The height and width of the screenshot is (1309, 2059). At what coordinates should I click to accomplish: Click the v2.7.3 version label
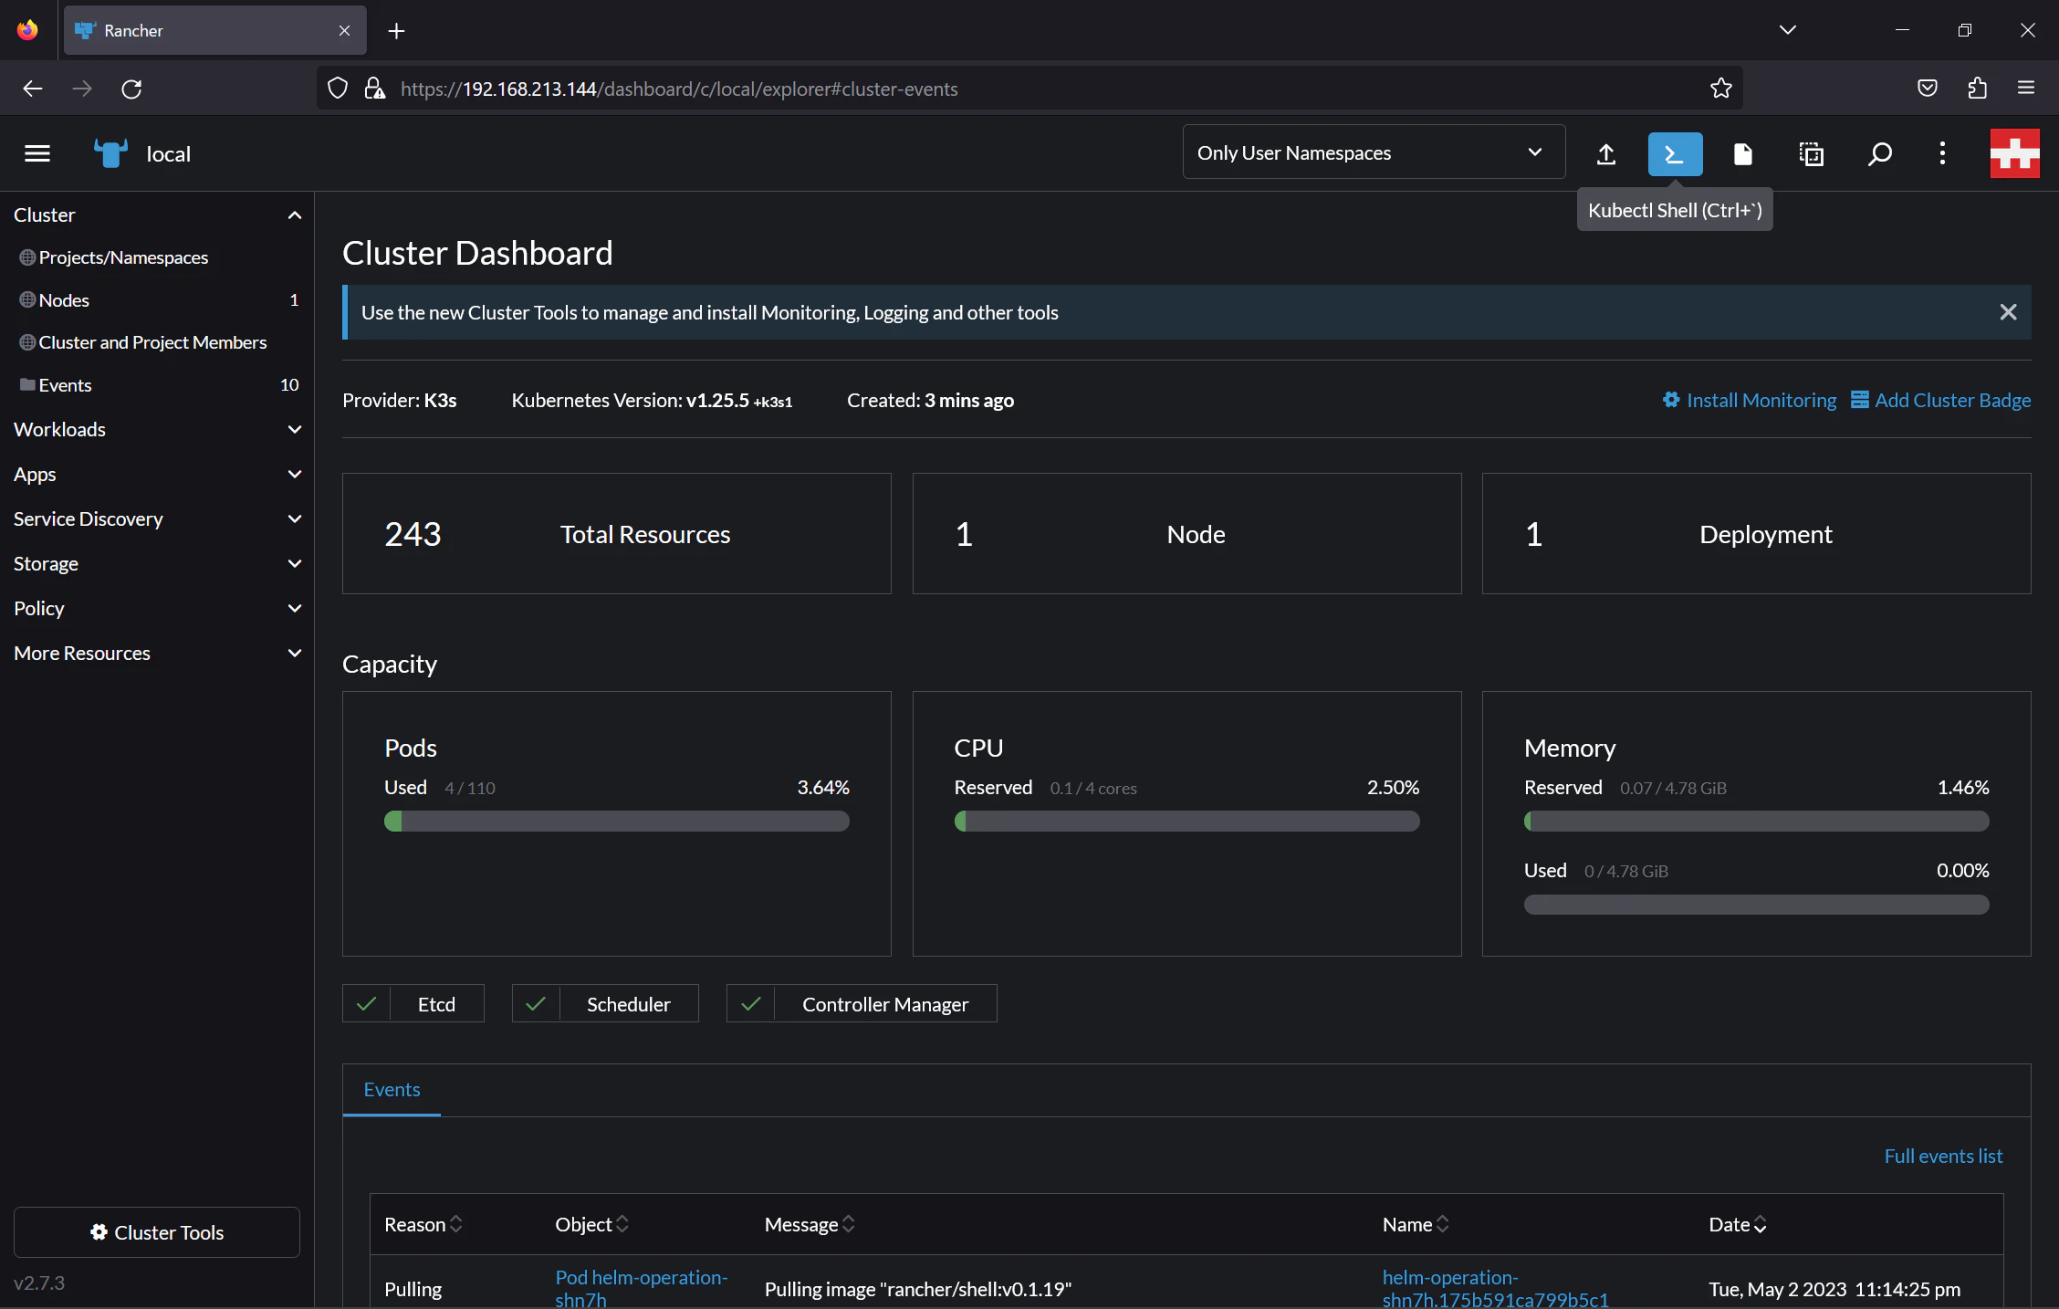pos(39,1283)
